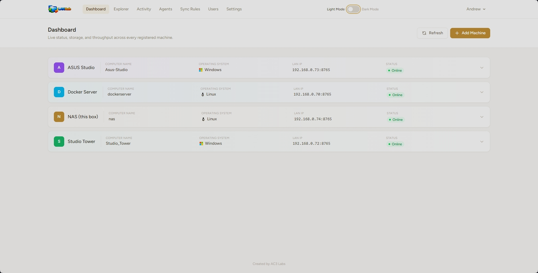This screenshot has width=538, height=273.
Task: Expand the NAS (this box) machine card
Action: [x=482, y=117]
